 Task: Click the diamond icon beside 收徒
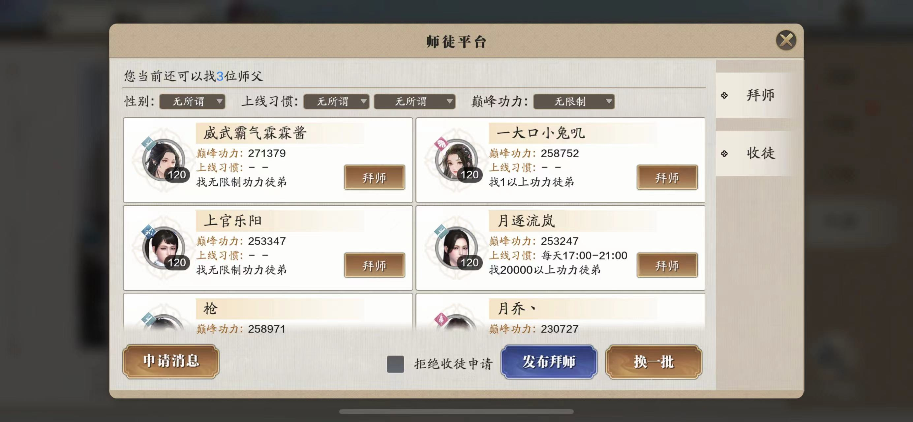click(724, 153)
